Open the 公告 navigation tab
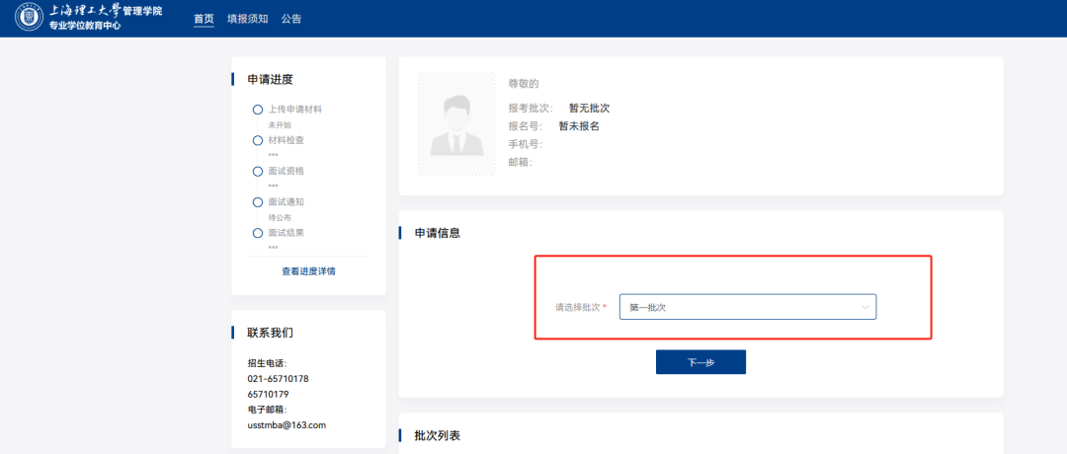Viewport: 1067px width, 454px height. [291, 19]
